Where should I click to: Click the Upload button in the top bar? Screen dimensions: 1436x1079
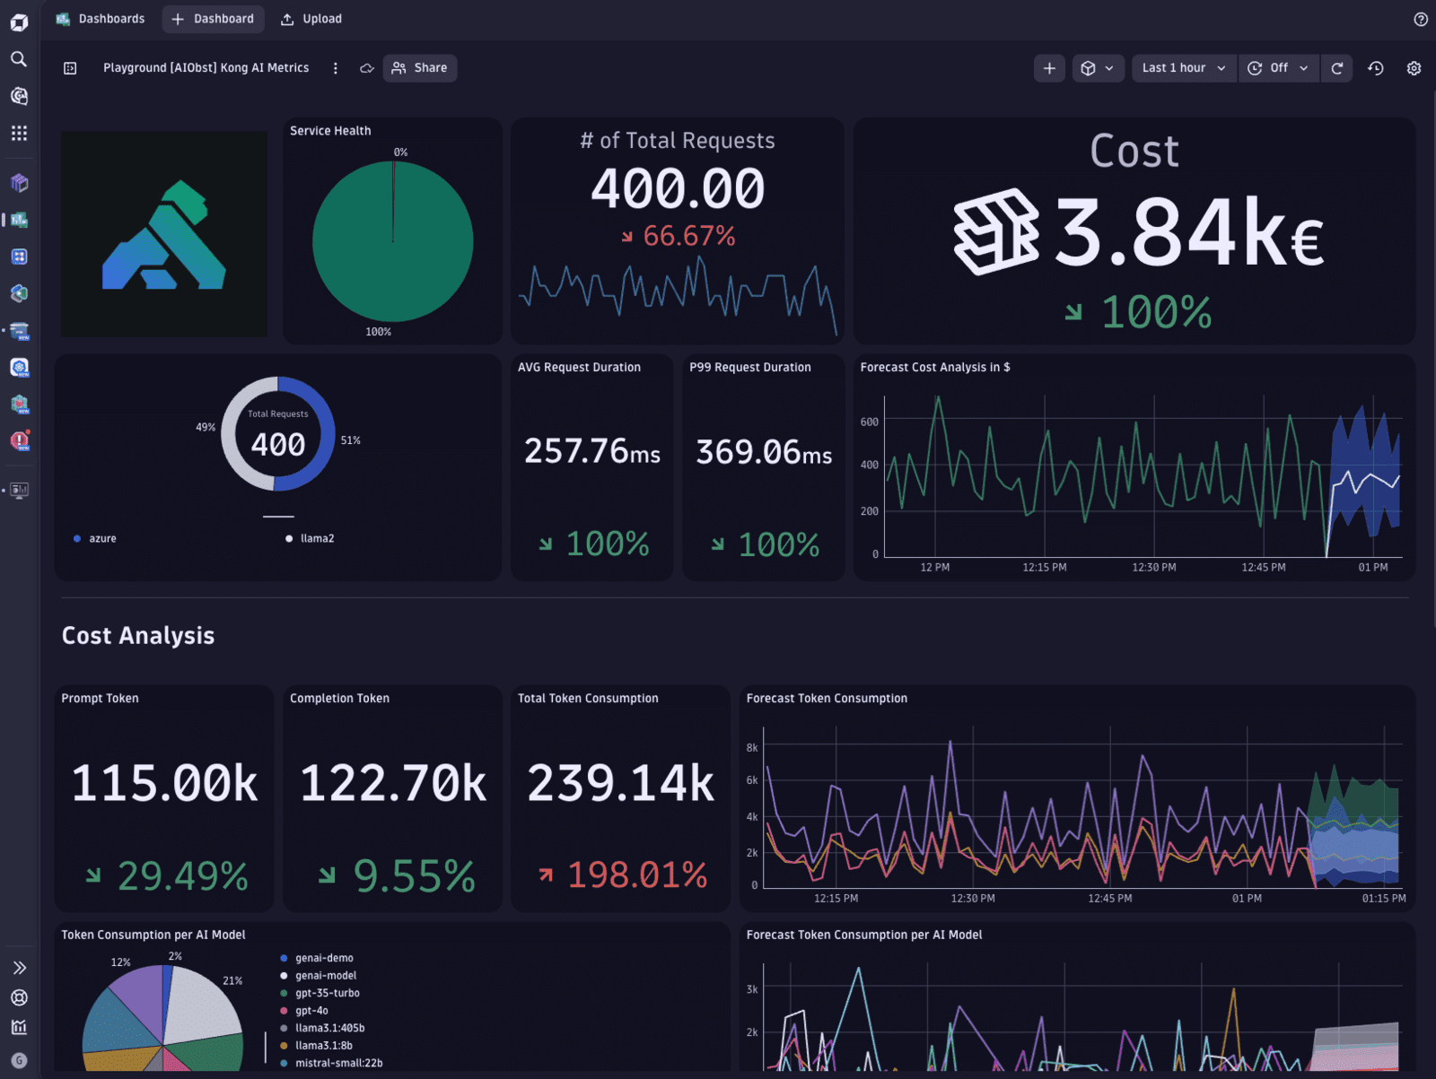point(311,18)
